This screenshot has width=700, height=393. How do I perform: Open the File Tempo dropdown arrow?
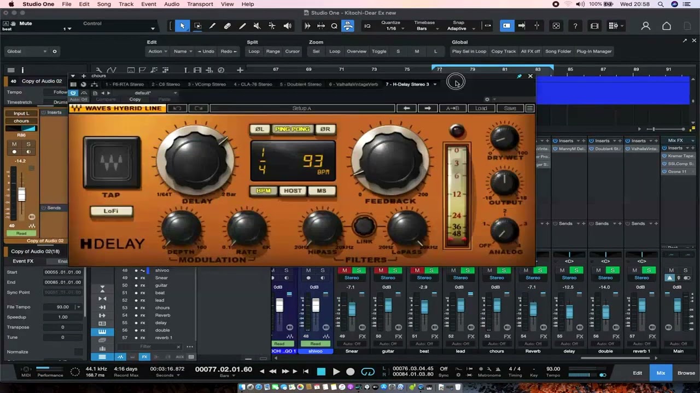79,307
